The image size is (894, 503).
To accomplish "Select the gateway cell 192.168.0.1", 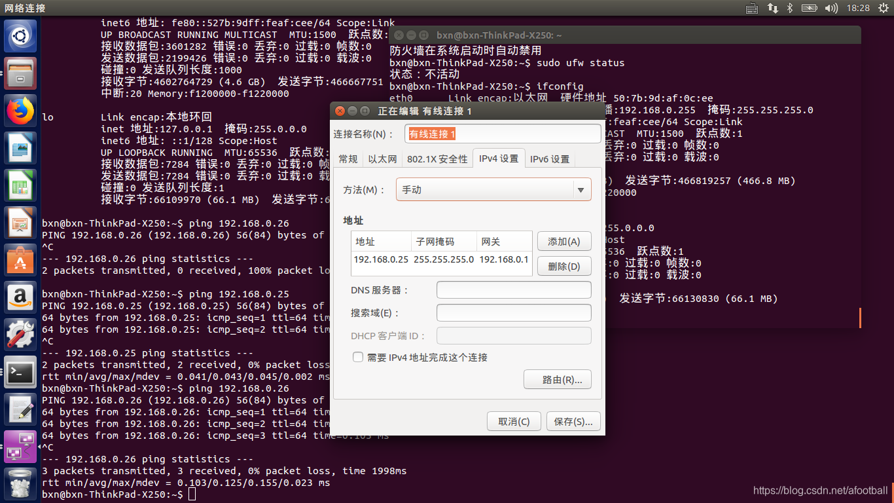I will pos(503,259).
